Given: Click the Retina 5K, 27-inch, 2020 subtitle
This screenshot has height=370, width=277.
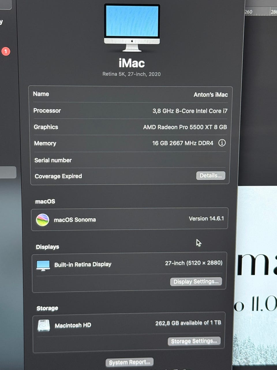Looking at the screenshot, I should click(x=132, y=74).
